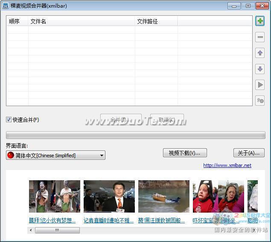271x242 pixels.
Task: Click the 合并 merge button
Action: [121, 120]
